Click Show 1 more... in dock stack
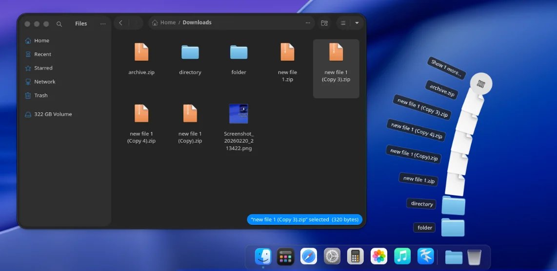 pos(446,68)
